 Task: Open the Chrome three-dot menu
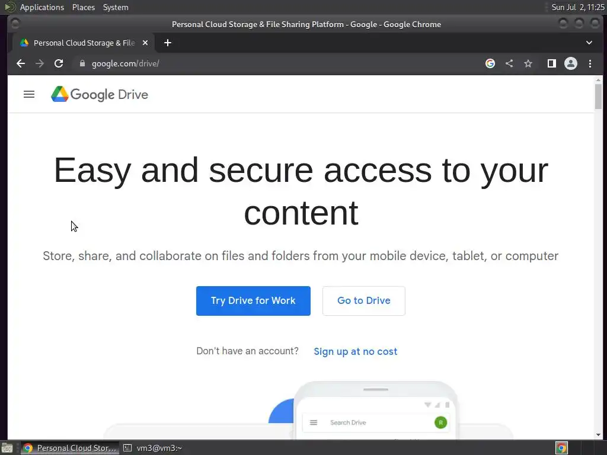[x=590, y=63]
